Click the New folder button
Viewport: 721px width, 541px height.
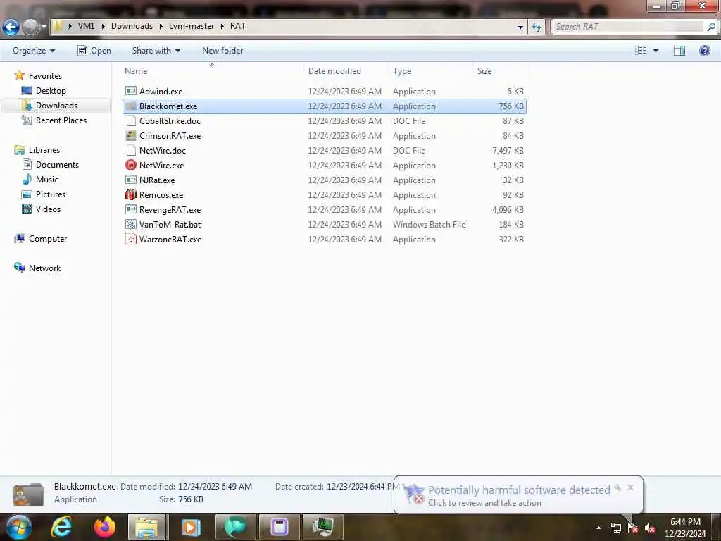[x=222, y=51]
